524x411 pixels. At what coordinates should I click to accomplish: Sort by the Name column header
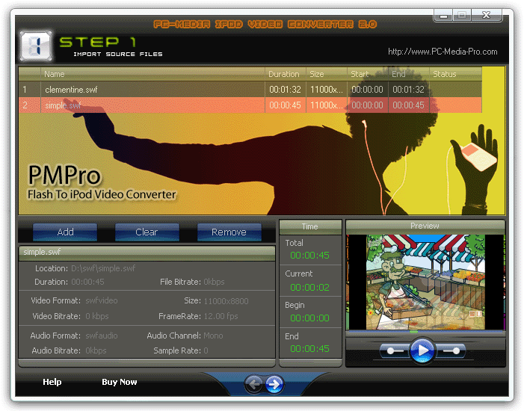152,74
